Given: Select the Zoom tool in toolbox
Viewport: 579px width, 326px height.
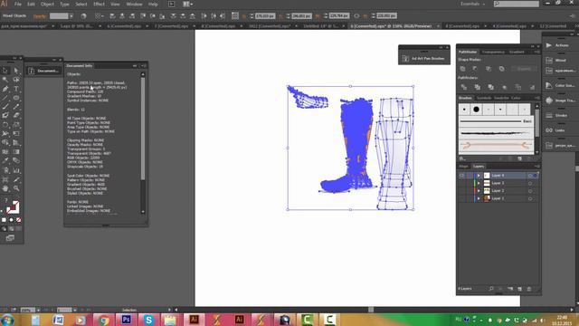Looking at the screenshot, I should [16, 188].
